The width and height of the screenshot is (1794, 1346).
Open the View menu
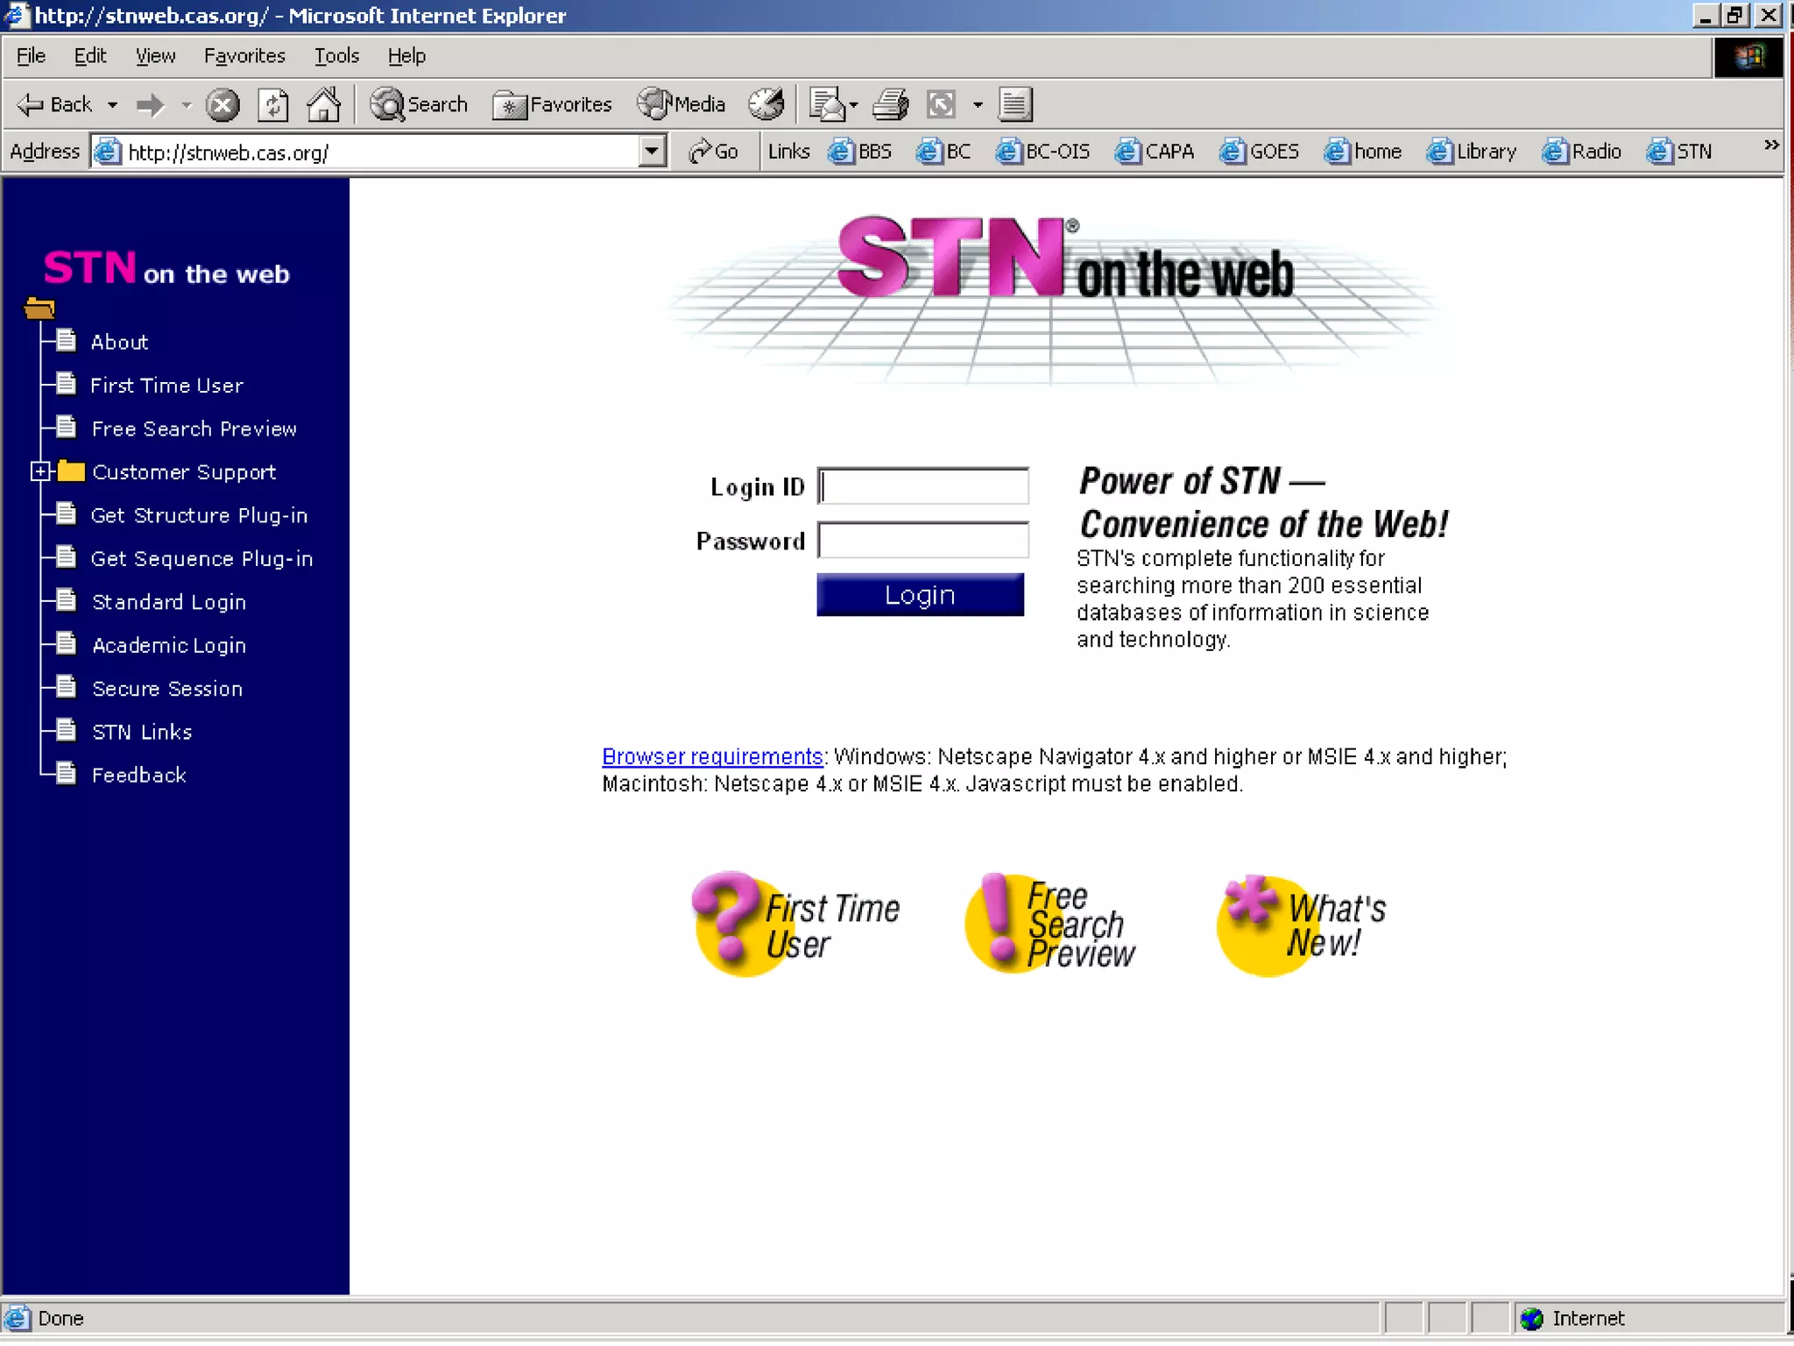click(x=155, y=56)
